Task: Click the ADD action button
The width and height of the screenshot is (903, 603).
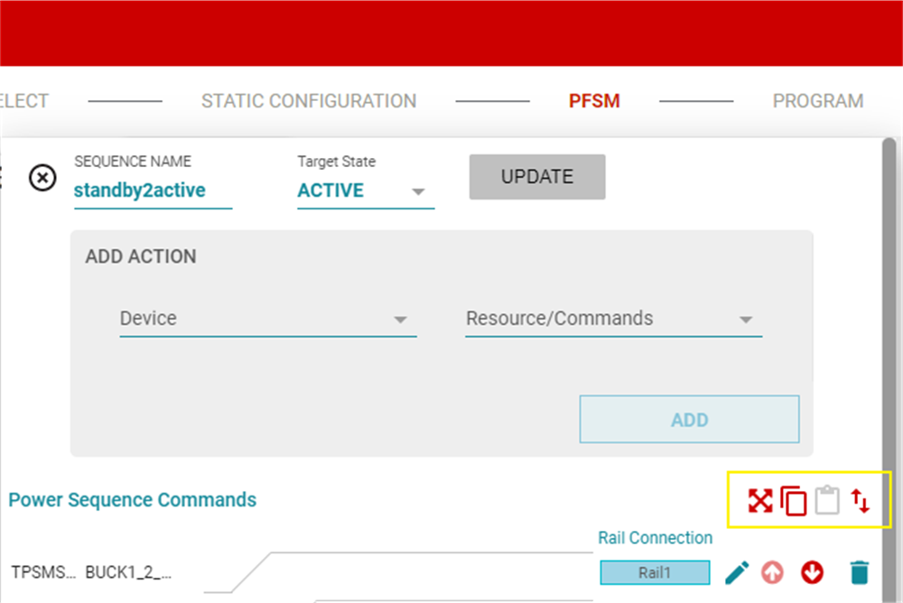Action: (x=689, y=420)
